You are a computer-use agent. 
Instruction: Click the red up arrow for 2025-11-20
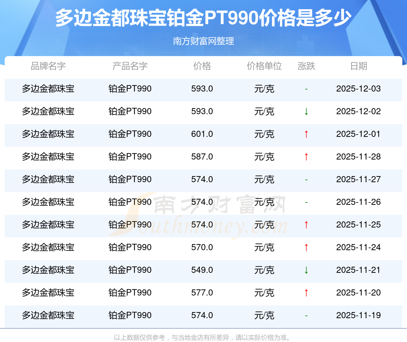[306, 293]
